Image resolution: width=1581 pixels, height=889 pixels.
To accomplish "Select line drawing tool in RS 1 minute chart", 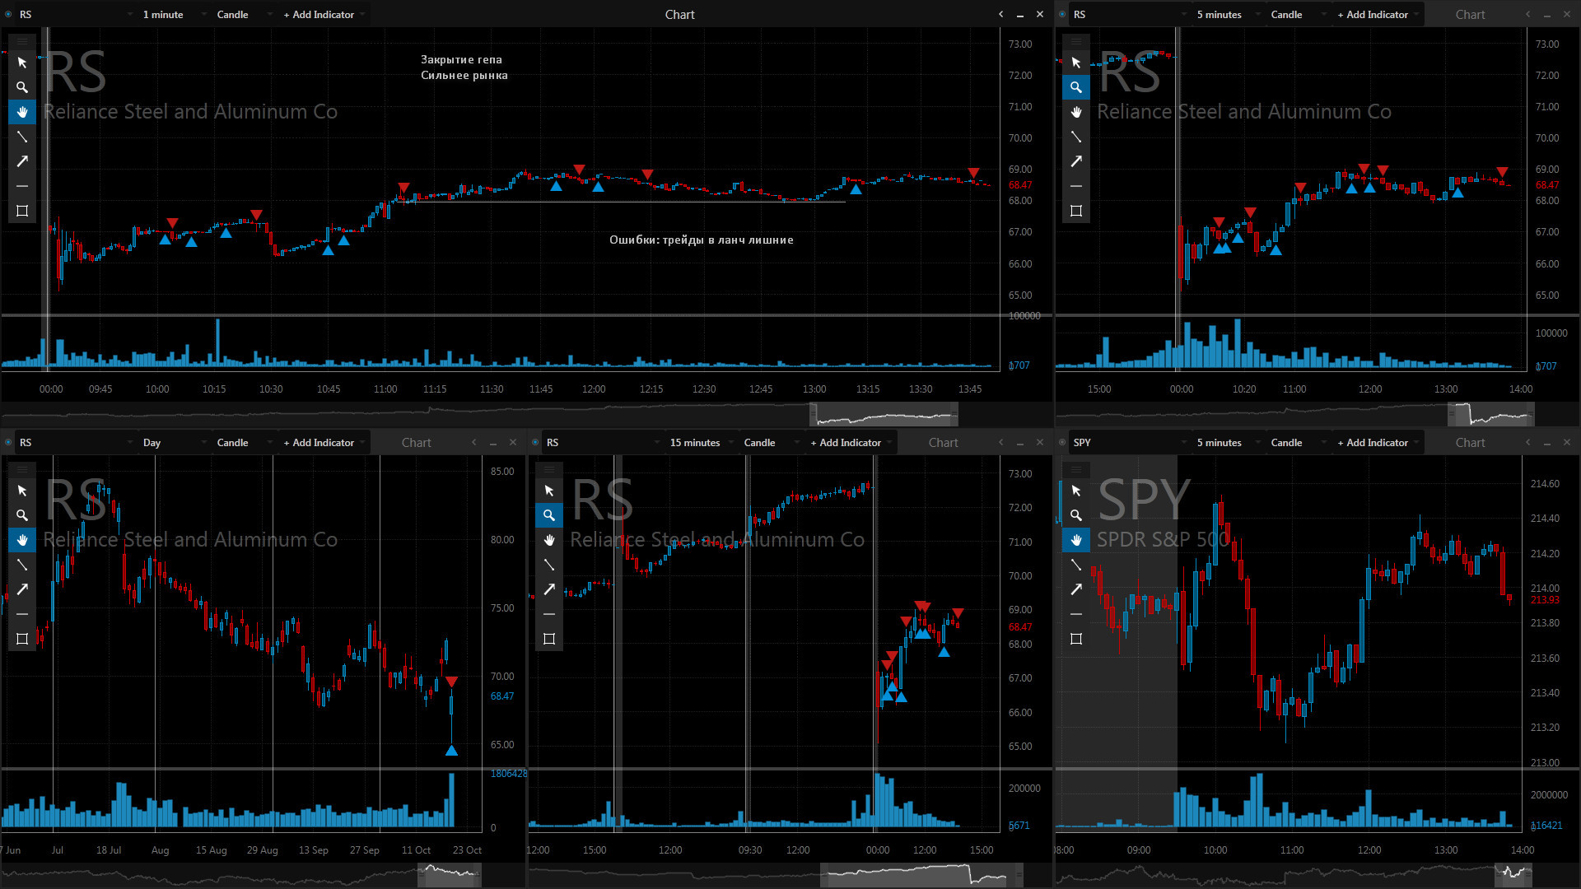I will pos(22,137).
